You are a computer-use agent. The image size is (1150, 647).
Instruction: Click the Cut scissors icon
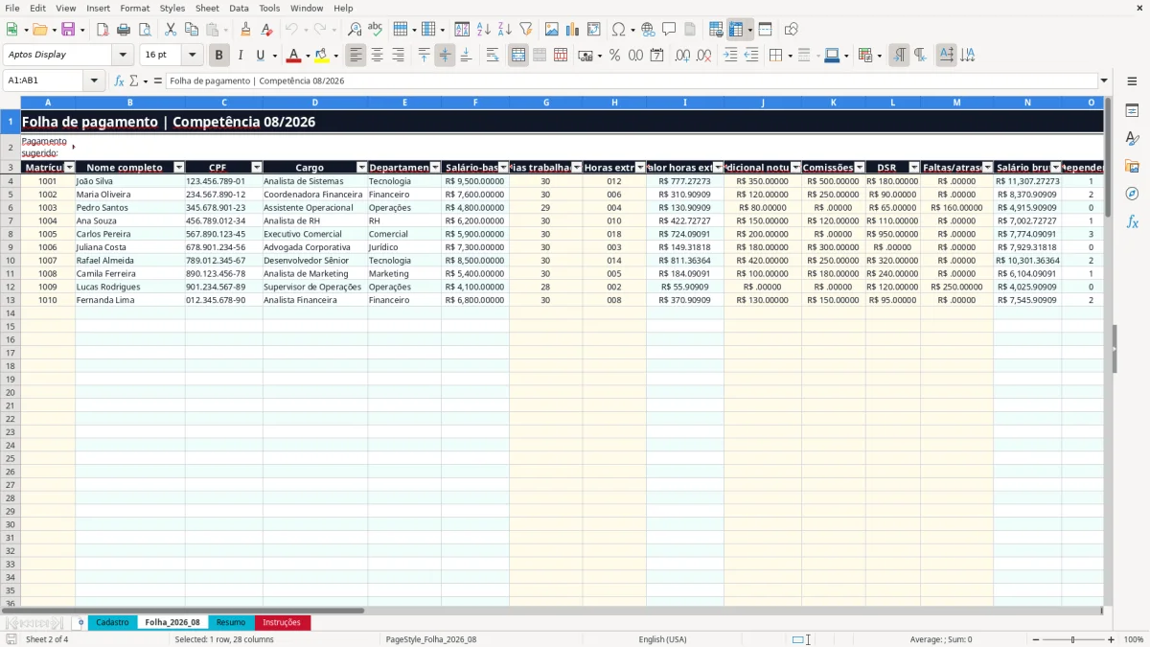pyautogui.click(x=171, y=30)
